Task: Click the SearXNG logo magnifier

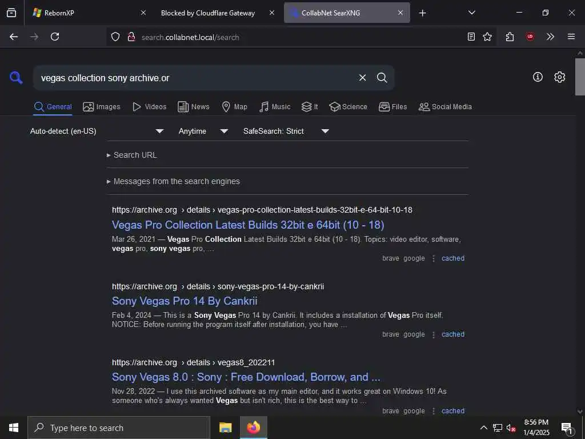Action: (x=16, y=78)
